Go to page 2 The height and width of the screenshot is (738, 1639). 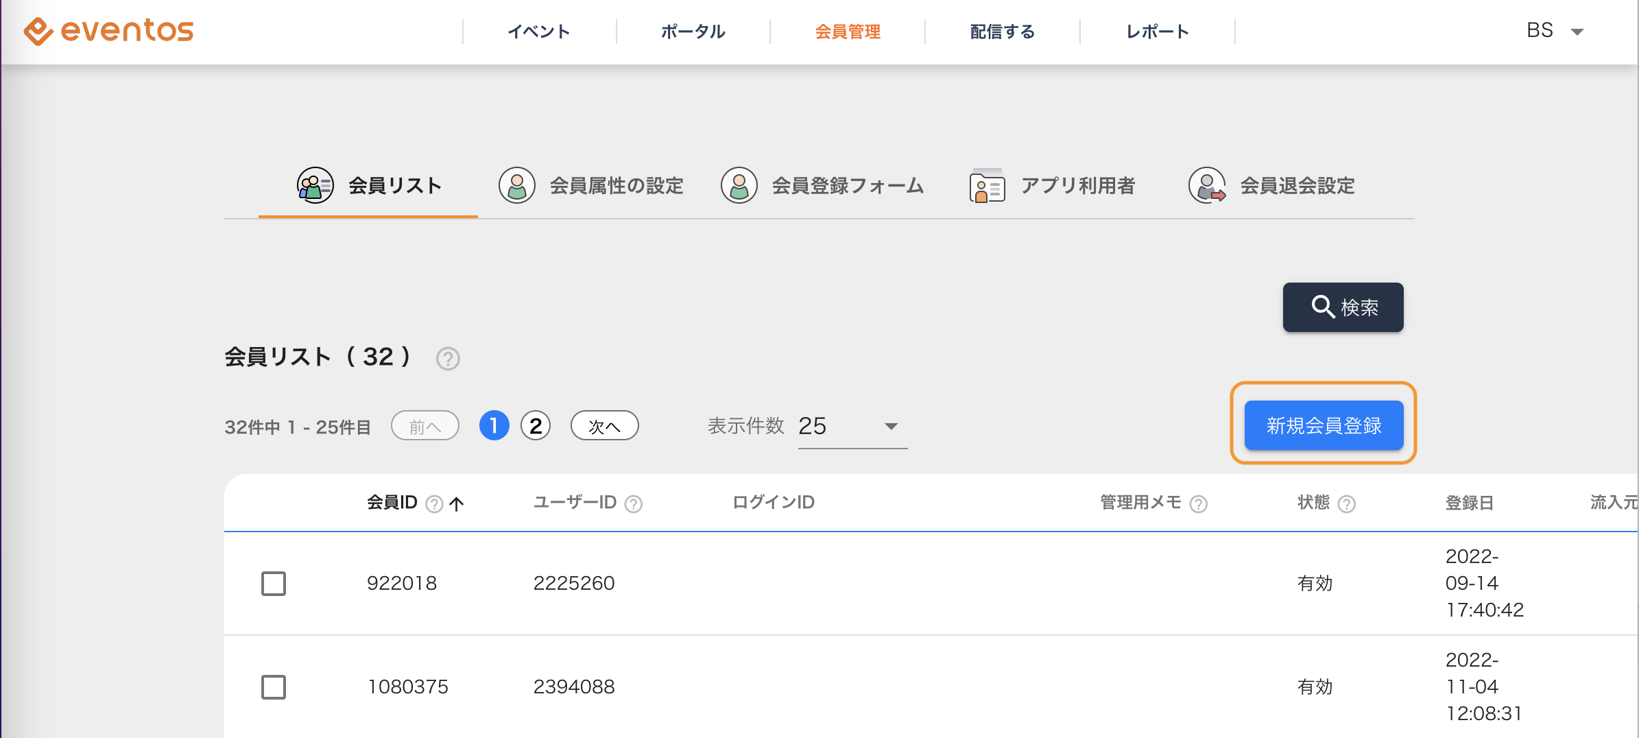536,425
